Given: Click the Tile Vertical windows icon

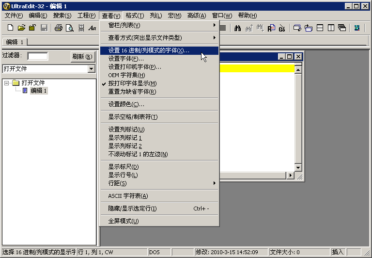Looking at the screenshot, I should 331,28.
